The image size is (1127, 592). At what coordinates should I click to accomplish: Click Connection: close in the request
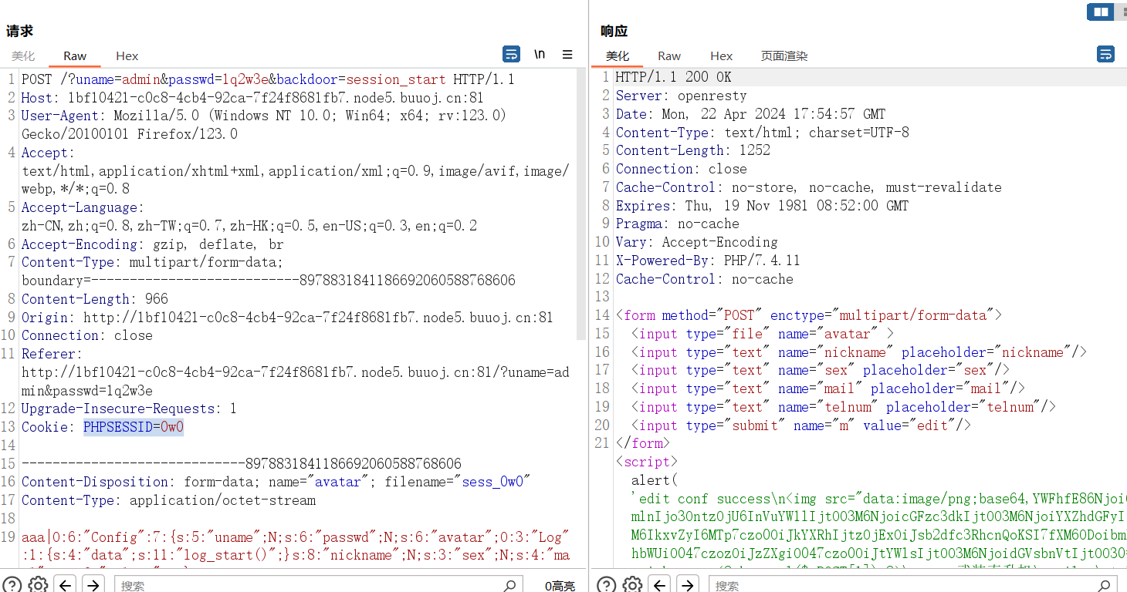coord(86,335)
